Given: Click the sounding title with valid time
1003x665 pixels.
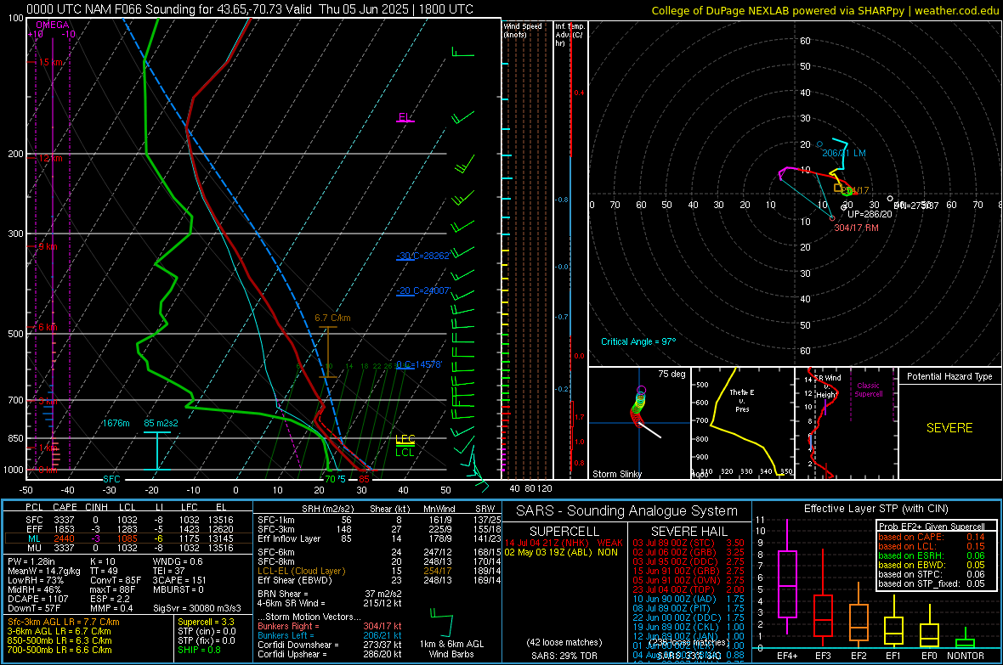Looking at the screenshot, I should 249,9.
